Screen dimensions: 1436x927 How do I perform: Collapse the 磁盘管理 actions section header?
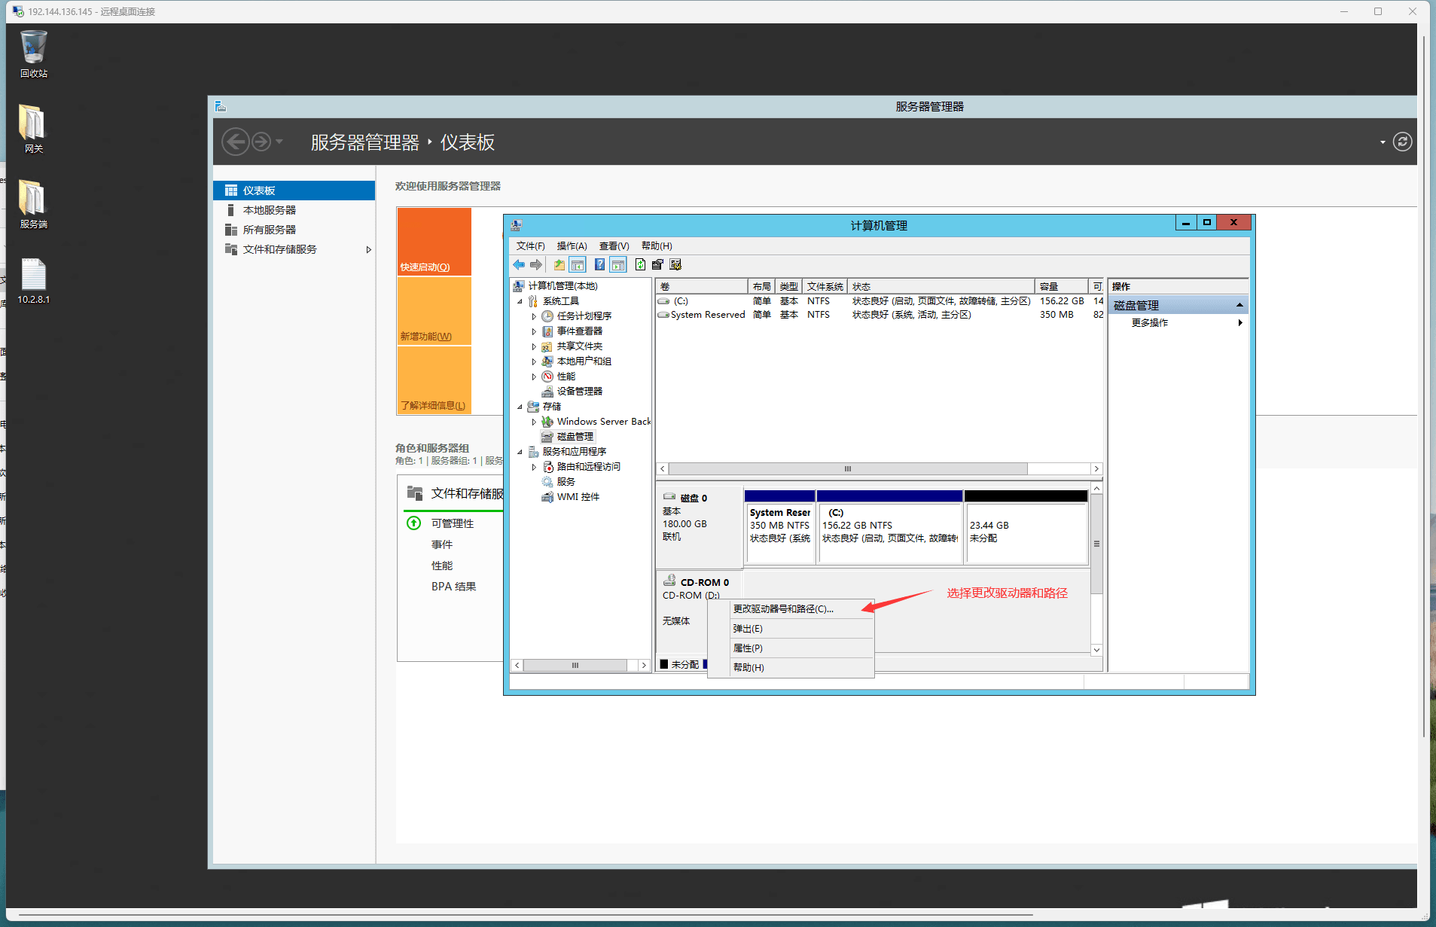[1239, 305]
